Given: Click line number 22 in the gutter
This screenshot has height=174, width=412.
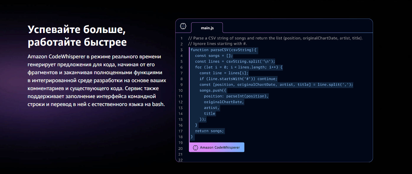Looking at the screenshot, I should pyautogui.click(x=181, y=160).
